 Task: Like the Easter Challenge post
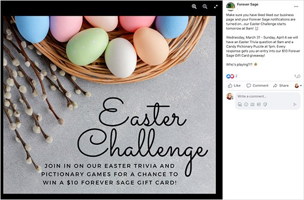[234, 86]
